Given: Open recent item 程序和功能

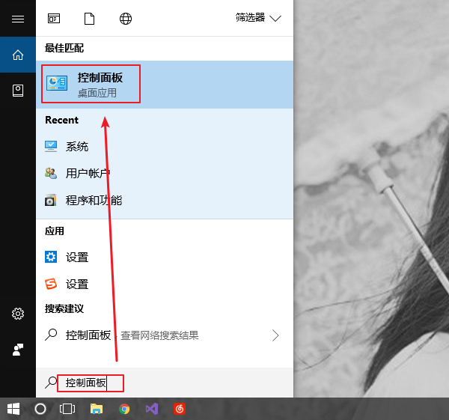Looking at the screenshot, I should click(165, 200).
